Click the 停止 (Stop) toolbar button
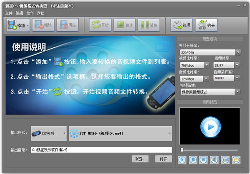This screenshot has height=174, width=250. click(x=125, y=25)
